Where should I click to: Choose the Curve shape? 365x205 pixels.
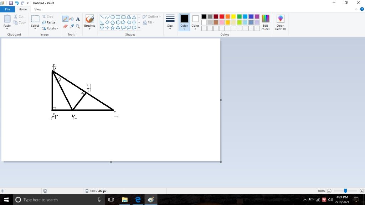point(107,17)
